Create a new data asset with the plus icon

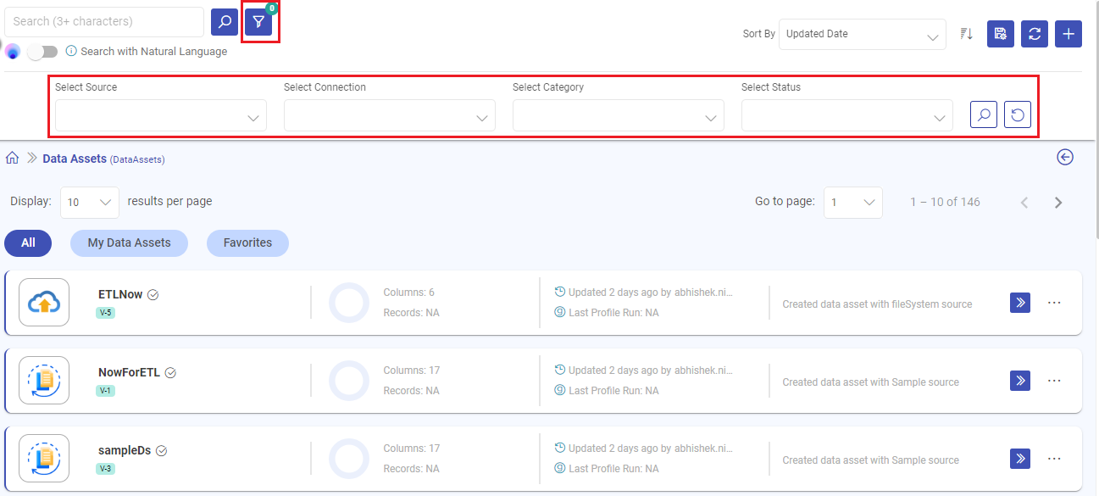point(1068,34)
